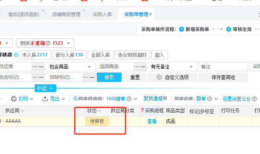
Task: Select the 采购单管理 tab
Action: click(136, 14)
